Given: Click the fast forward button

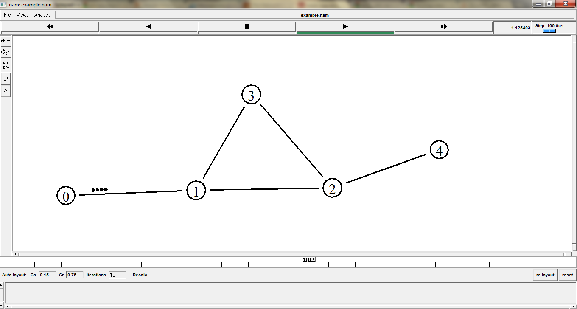Looking at the screenshot, I should coord(443,26).
